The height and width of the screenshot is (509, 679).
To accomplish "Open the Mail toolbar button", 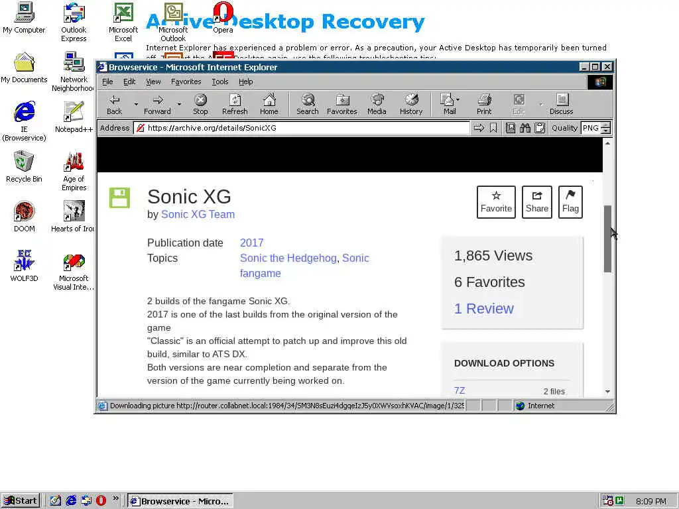I will click(448, 104).
